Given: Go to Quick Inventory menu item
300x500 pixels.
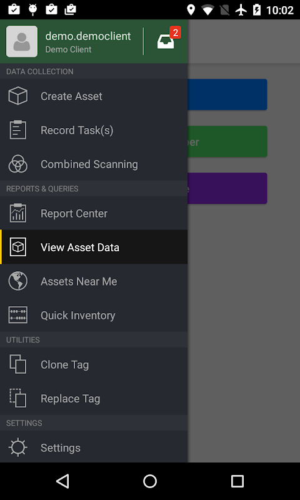Looking at the screenshot, I should [94, 315].
